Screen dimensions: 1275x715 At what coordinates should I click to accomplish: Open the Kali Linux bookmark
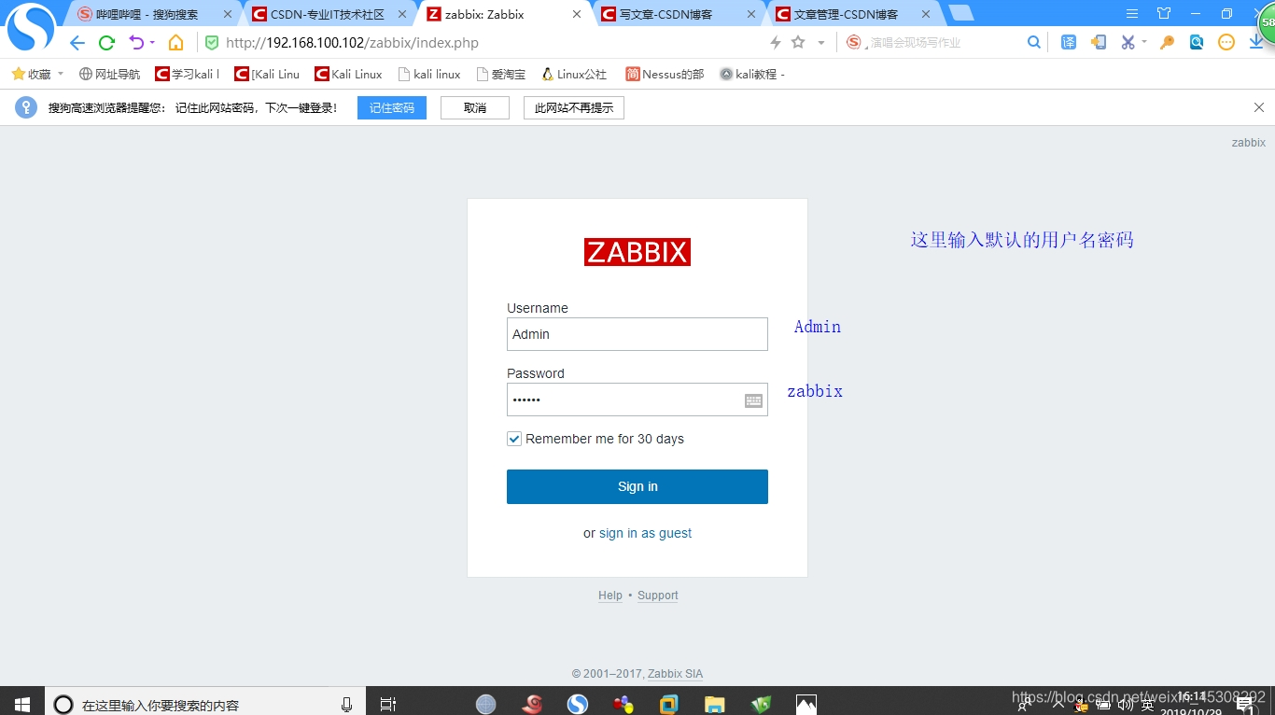pyautogui.click(x=349, y=74)
